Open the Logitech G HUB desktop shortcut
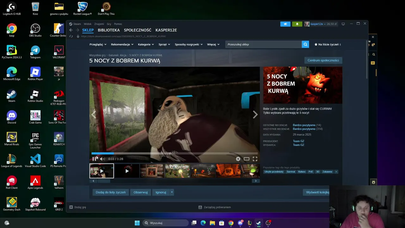Screen dimensions: 405x228 tap(12, 9)
